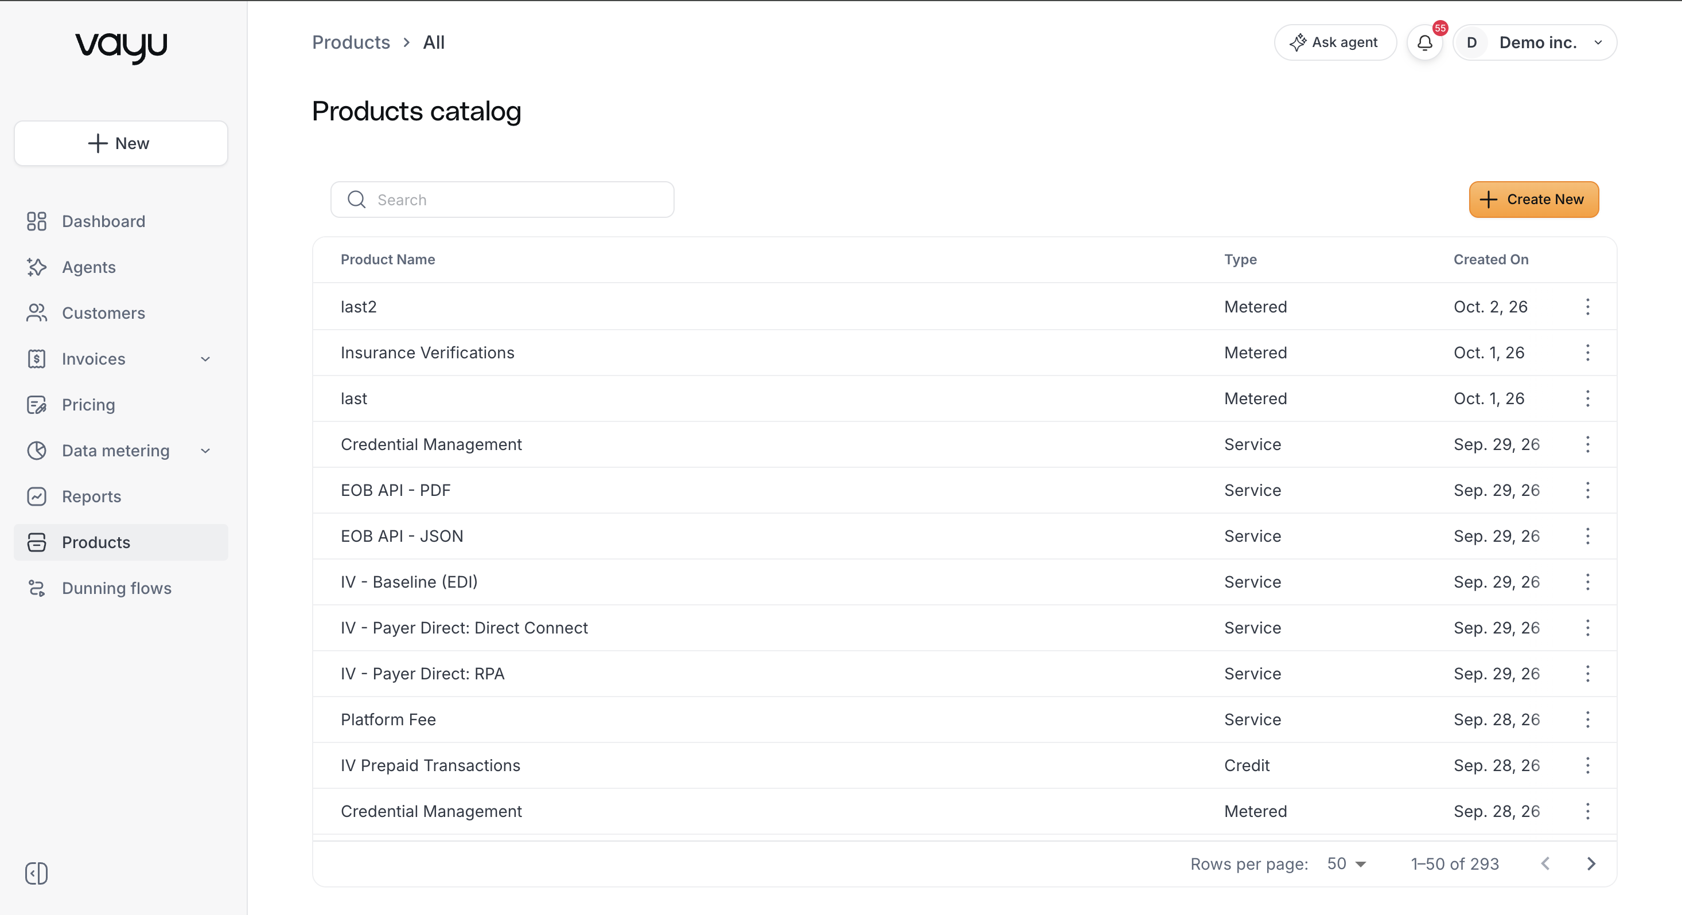Open row options for IV Prepaid Transactions
1682x915 pixels.
pos(1587,765)
